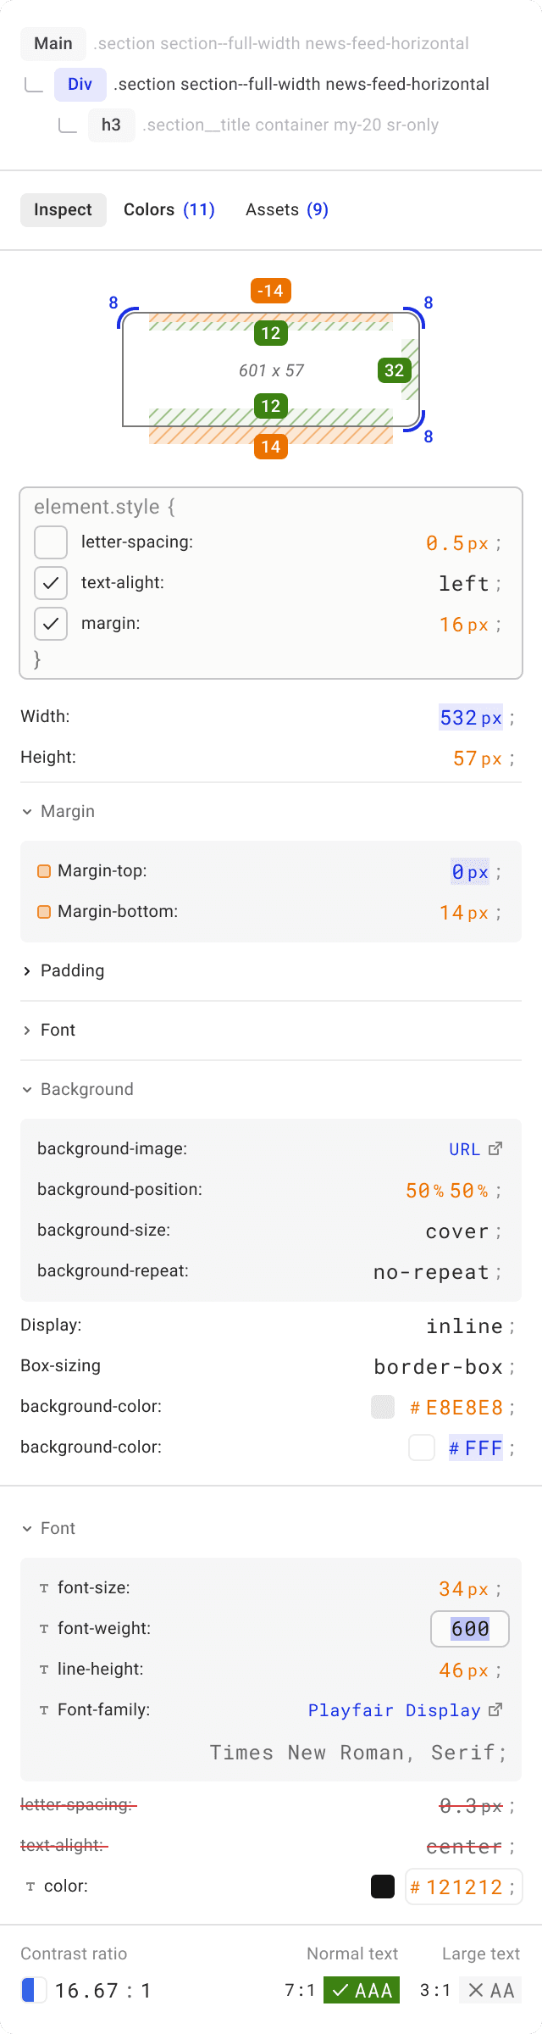The image size is (542, 2034).
Task: Click the text icon beside color property
Action: point(30,1887)
